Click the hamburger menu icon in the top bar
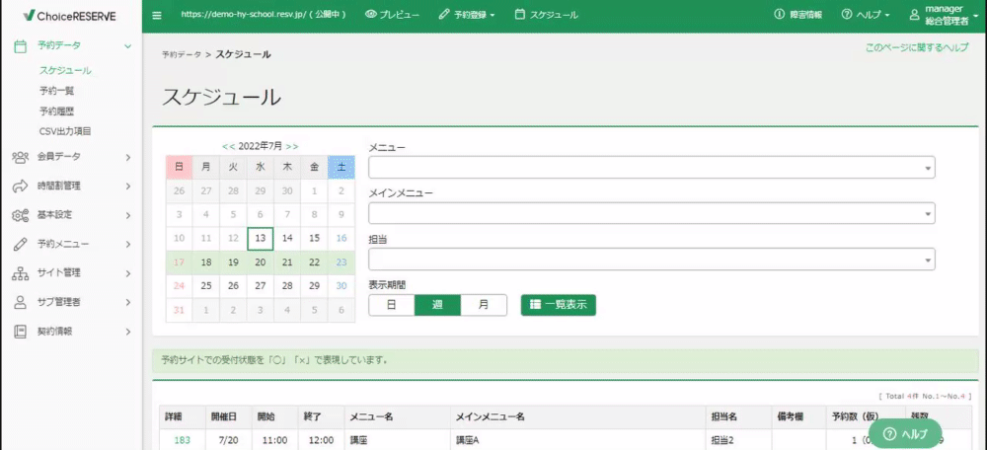This screenshot has width=987, height=450. click(x=157, y=15)
